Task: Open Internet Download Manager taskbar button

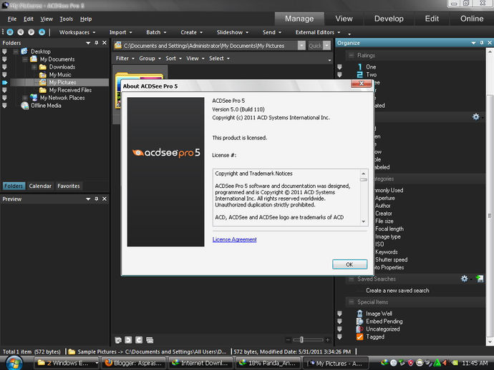Action: [200, 363]
